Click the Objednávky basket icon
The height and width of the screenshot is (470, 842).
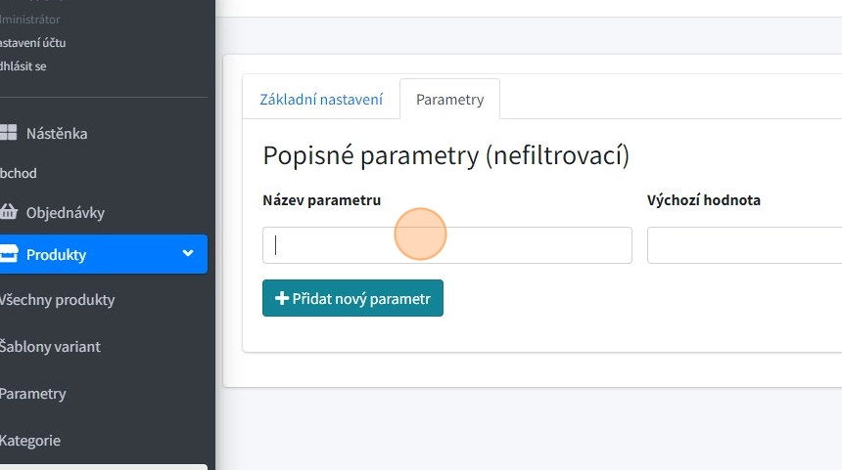pyautogui.click(x=8, y=212)
